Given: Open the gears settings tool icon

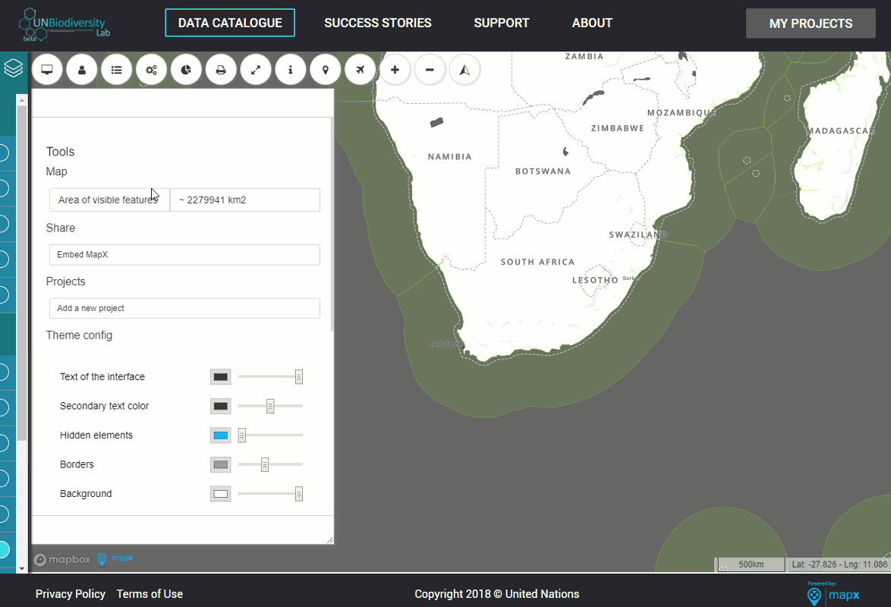Looking at the screenshot, I should [x=151, y=70].
